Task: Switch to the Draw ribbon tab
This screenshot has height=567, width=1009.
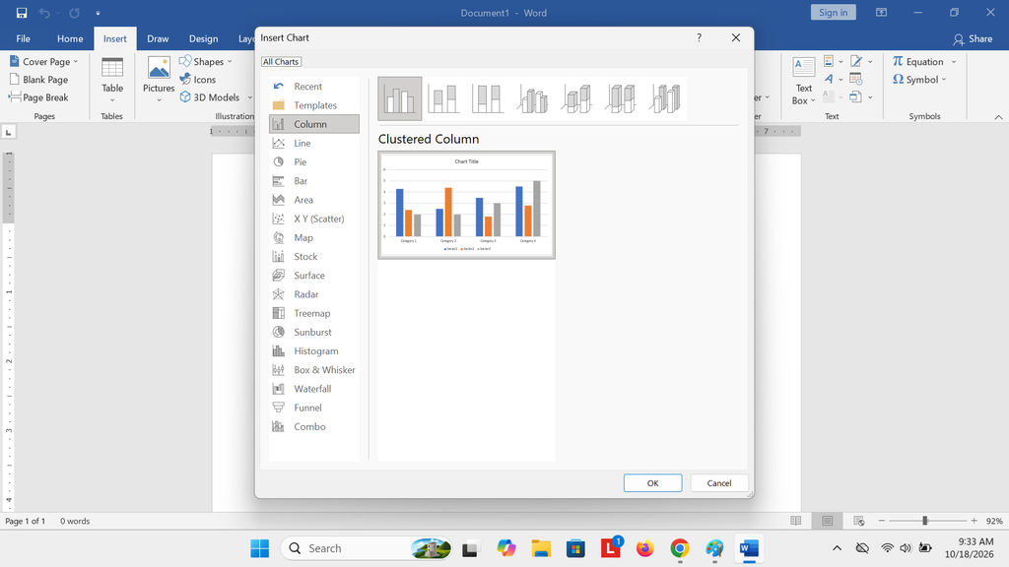Action: [158, 38]
